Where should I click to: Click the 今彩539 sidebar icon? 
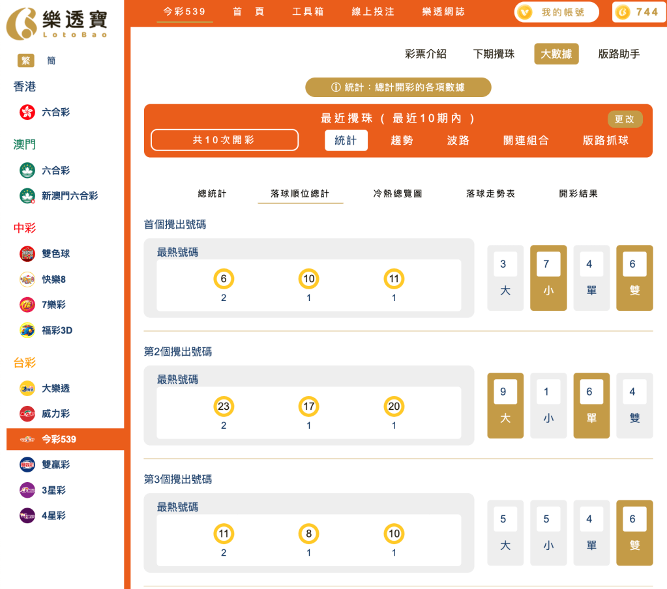[x=27, y=439]
